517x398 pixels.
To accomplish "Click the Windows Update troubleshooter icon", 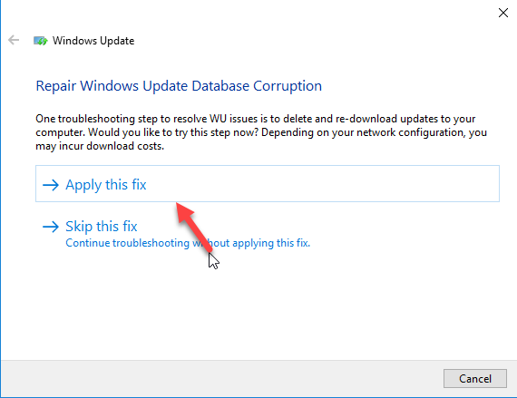I will click(x=41, y=41).
